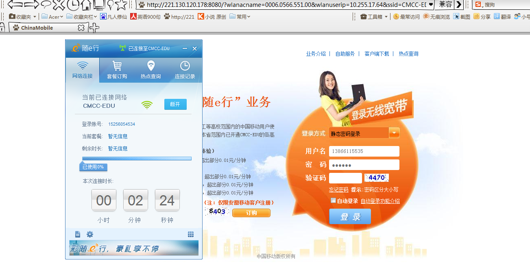Expand the 收藏夹栏 bookmarks folder
The height and width of the screenshot is (266, 530).
[x=82, y=17]
